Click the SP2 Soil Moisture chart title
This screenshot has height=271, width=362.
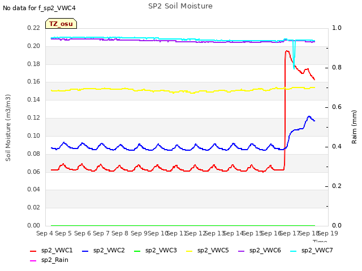[x=180, y=6]
